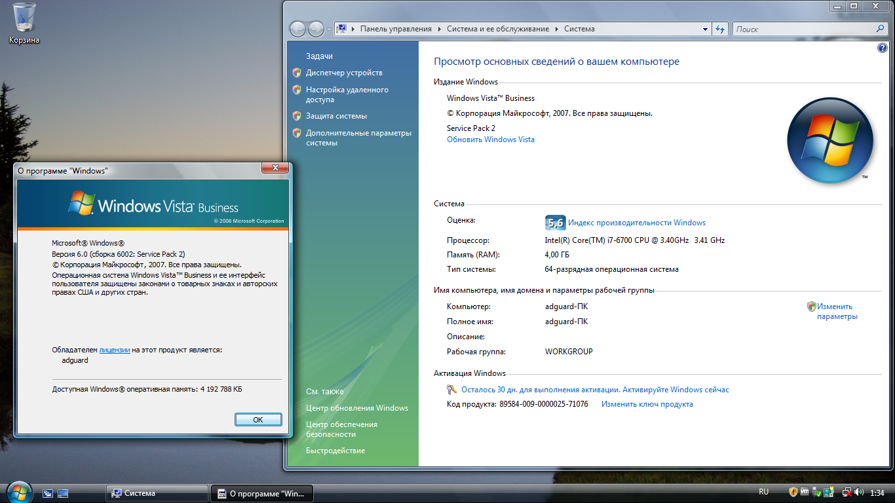Click shield icon beside Диспетчер устройств

pyautogui.click(x=297, y=73)
